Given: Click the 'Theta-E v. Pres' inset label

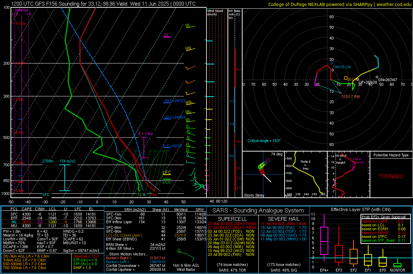Looking at the screenshot, I should [306, 165].
